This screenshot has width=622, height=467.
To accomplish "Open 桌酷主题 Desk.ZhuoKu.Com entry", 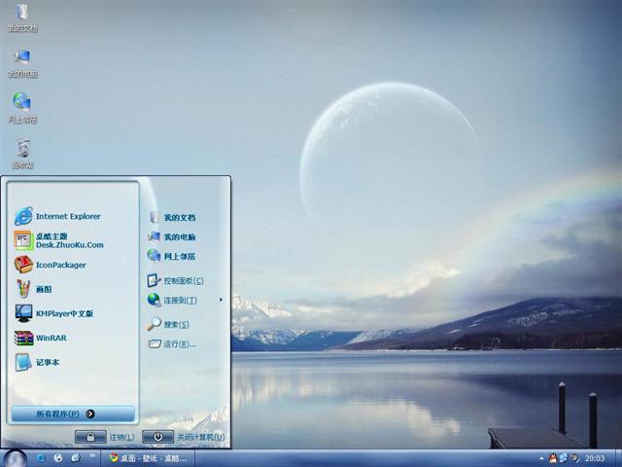I will (59, 240).
